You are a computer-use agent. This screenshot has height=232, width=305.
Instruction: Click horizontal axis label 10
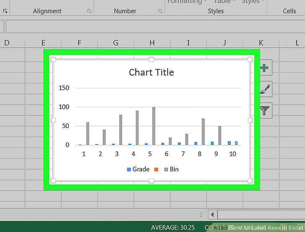(233, 154)
